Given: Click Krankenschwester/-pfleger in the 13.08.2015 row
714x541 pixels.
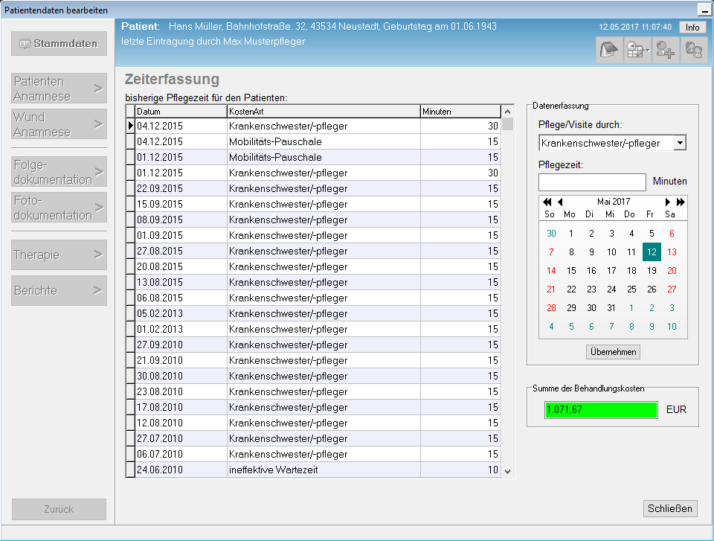Looking at the screenshot, I should coord(324,283).
